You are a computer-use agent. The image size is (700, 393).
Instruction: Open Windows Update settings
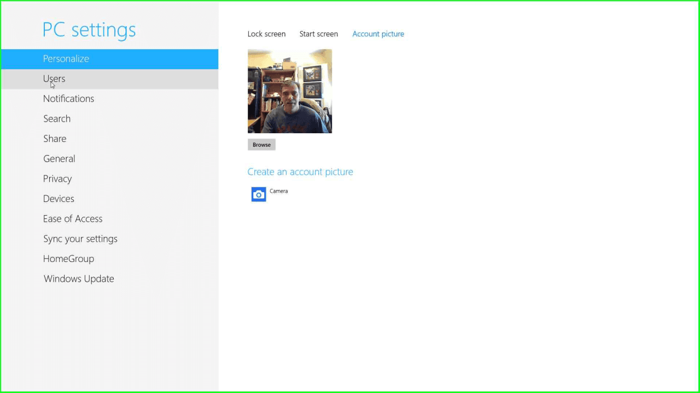click(79, 279)
